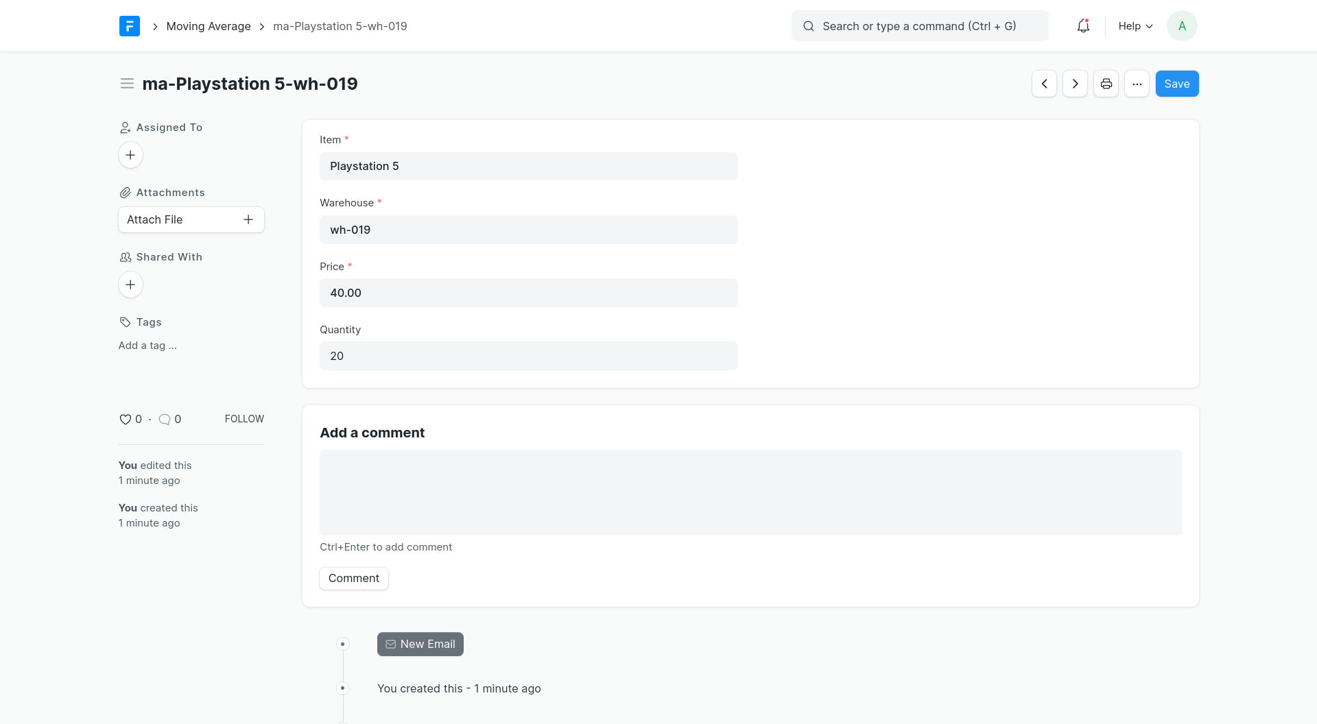Click the page title ma-Playstation 5-wh-019

[x=250, y=84]
